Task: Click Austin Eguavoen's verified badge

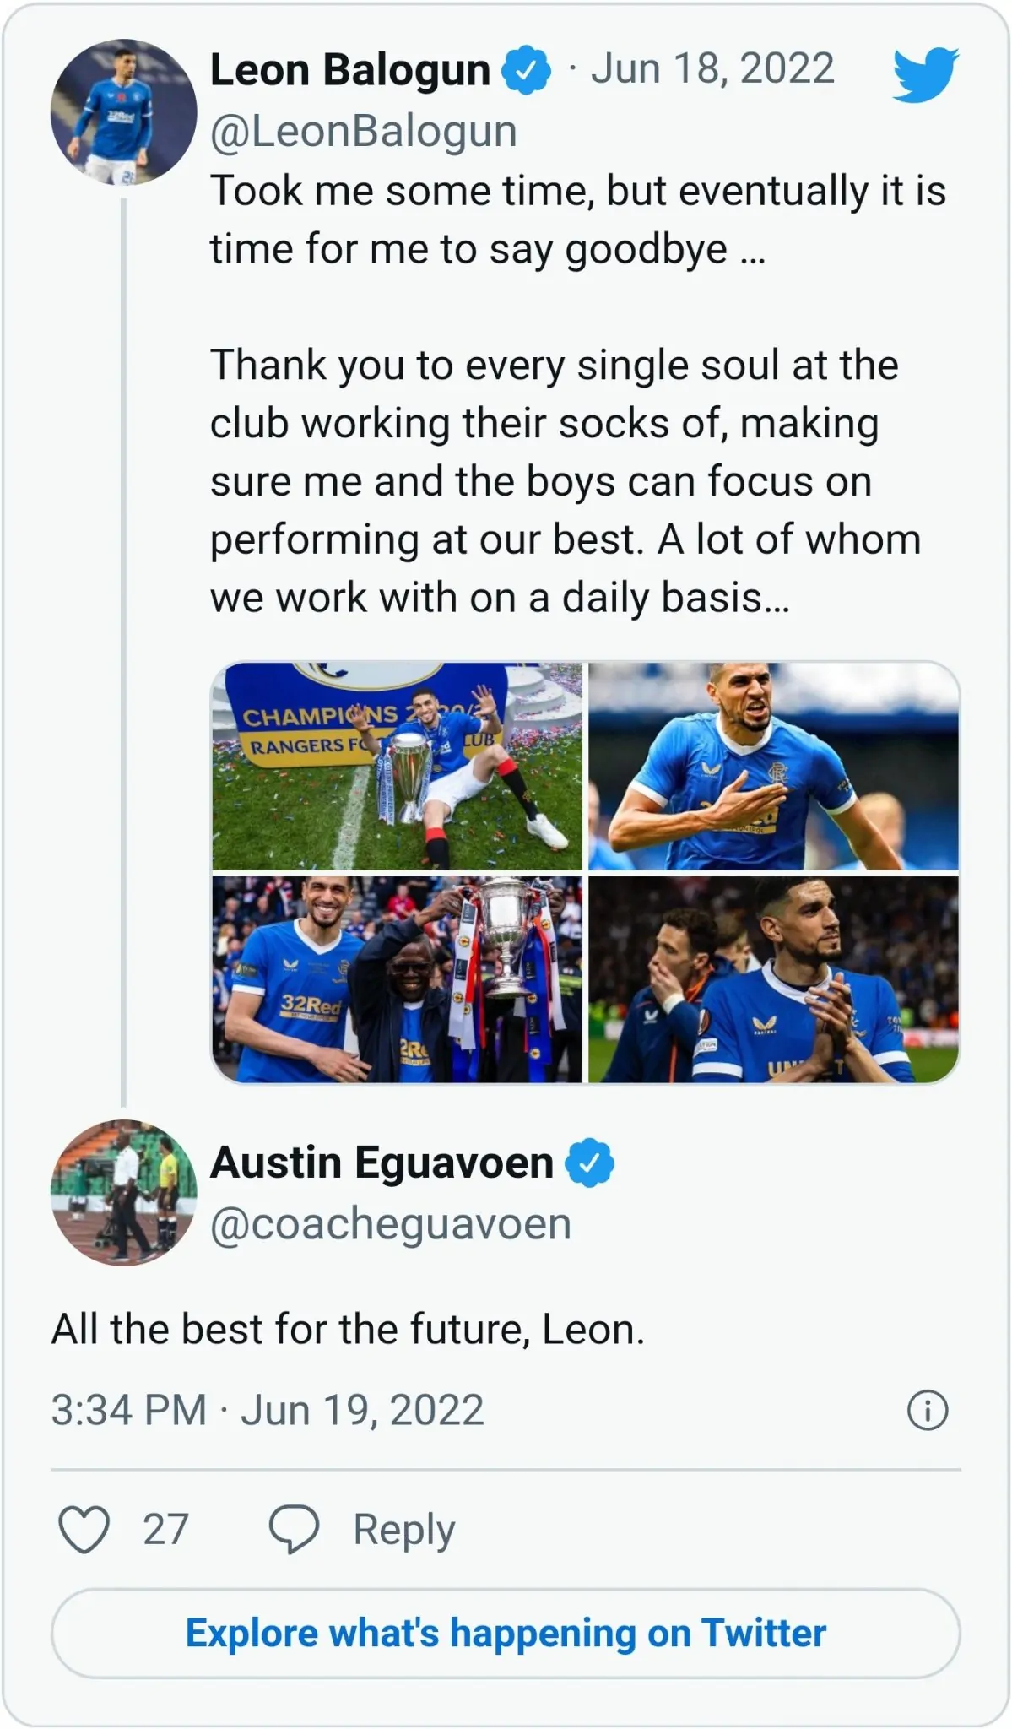Action: [x=589, y=1163]
